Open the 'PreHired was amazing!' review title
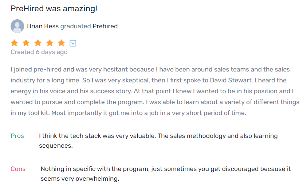Screen dimensions: 307x188 click(54, 9)
